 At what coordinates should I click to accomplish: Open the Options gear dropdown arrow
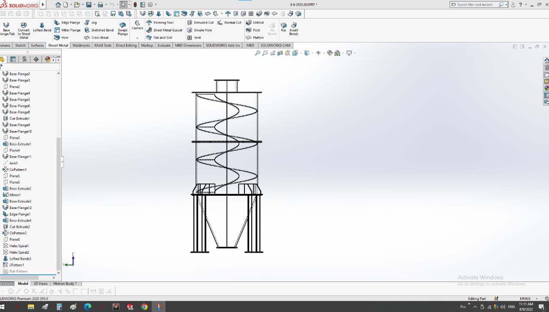155,5
